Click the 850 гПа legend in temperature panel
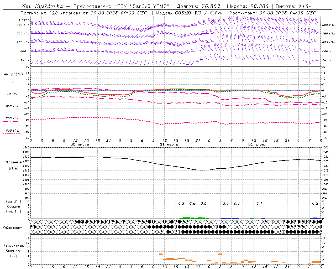This screenshot has width=336, height=269. tap(12, 106)
